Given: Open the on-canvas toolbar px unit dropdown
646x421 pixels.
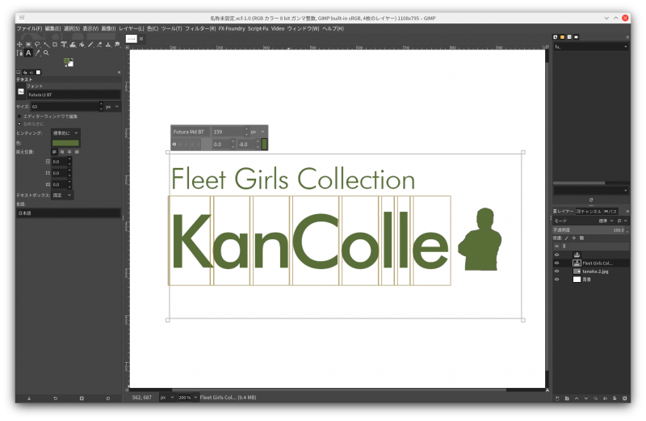Looking at the screenshot, I should 258,132.
